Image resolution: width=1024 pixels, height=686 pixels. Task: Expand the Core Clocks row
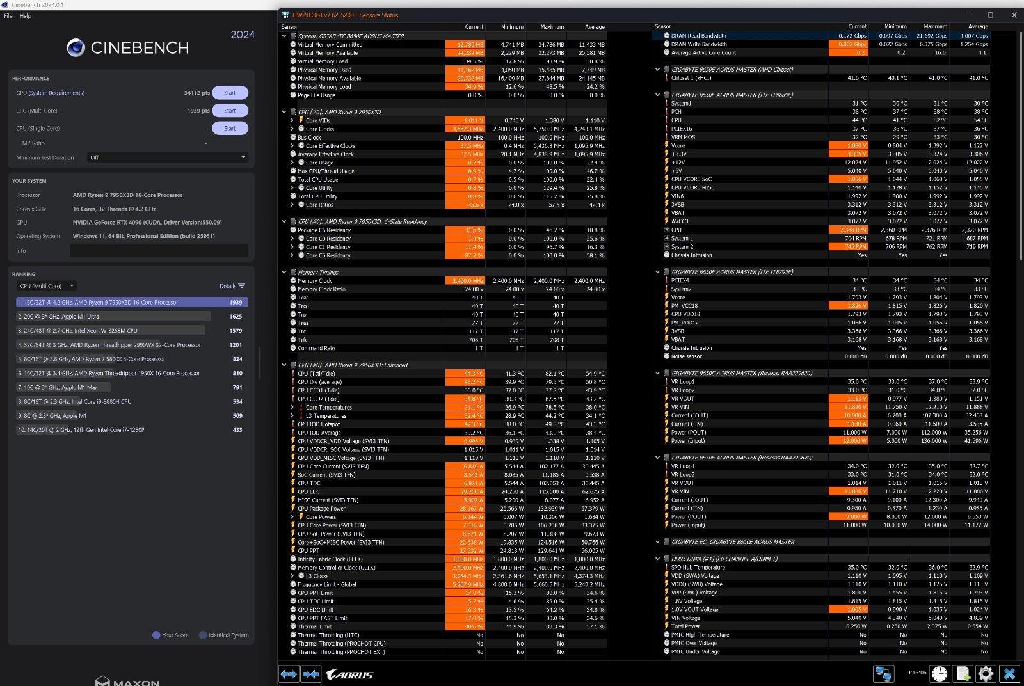pos(292,129)
